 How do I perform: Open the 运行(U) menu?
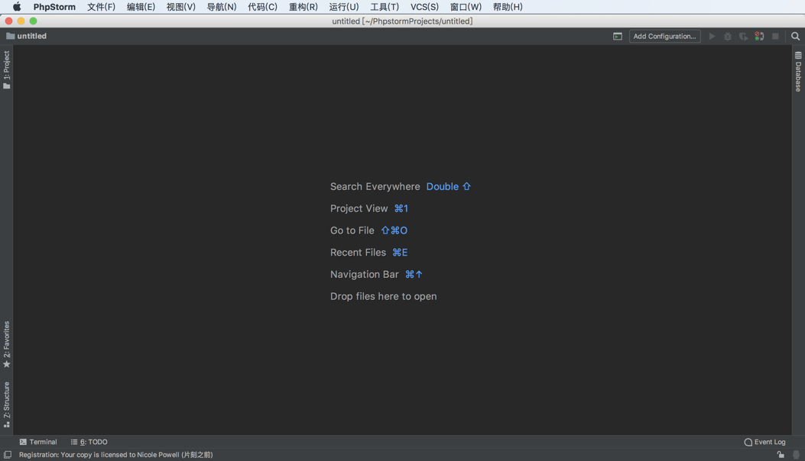click(x=343, y=7)
